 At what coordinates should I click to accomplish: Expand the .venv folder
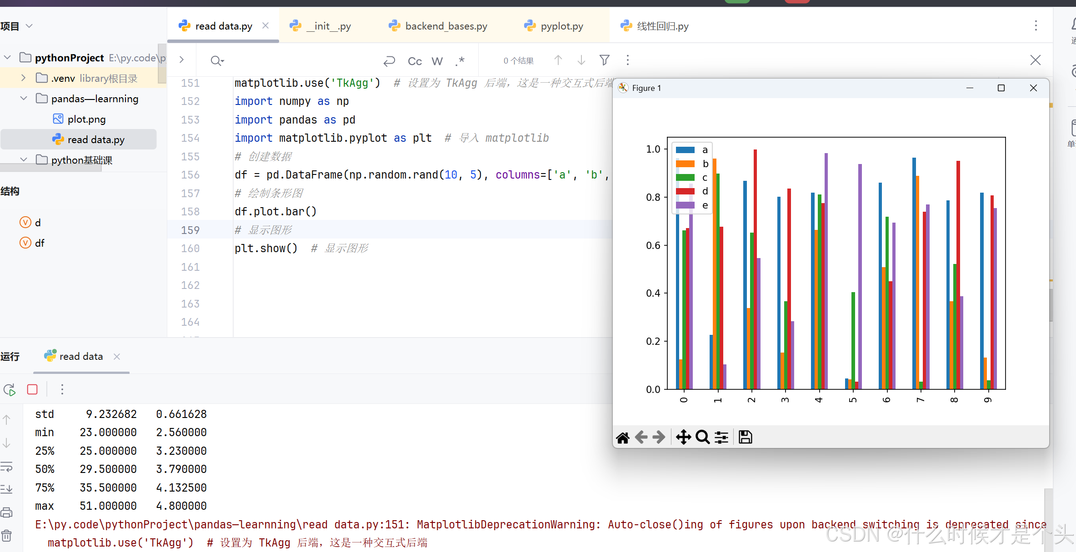click(x=23, y=78)
